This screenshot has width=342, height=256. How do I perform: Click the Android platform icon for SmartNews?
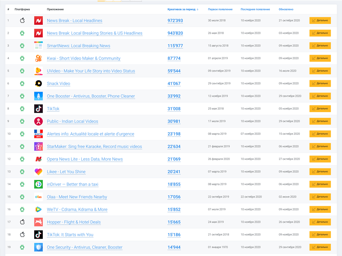click(x=22, y=46)
